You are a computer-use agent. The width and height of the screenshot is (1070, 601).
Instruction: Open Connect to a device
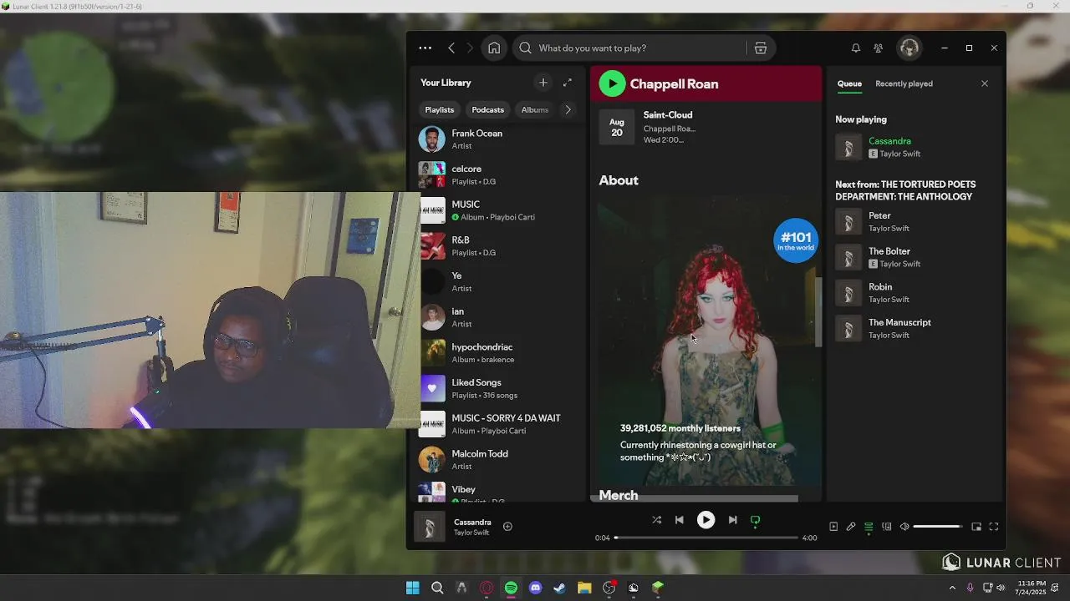[886, 527]
